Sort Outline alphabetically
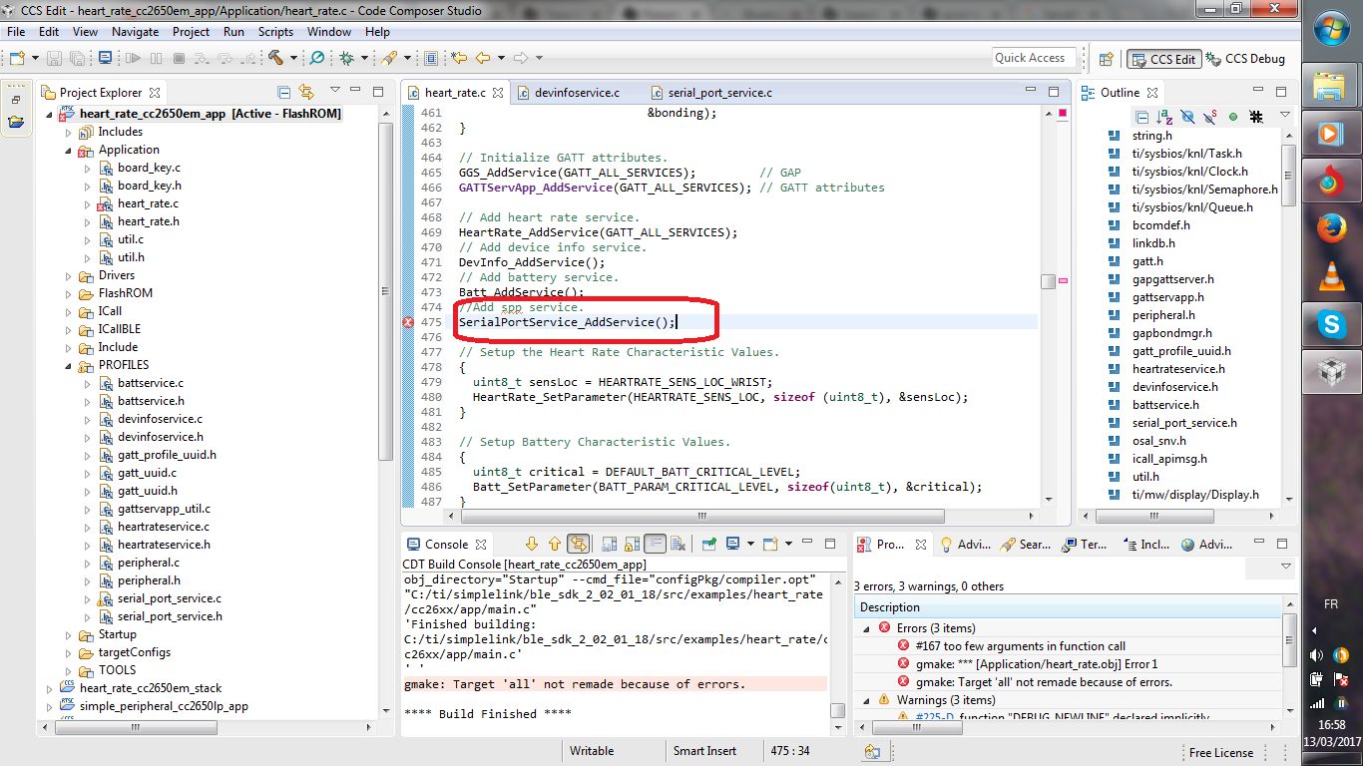This screenshot has width=1363, height=766. pos(1164,117)
